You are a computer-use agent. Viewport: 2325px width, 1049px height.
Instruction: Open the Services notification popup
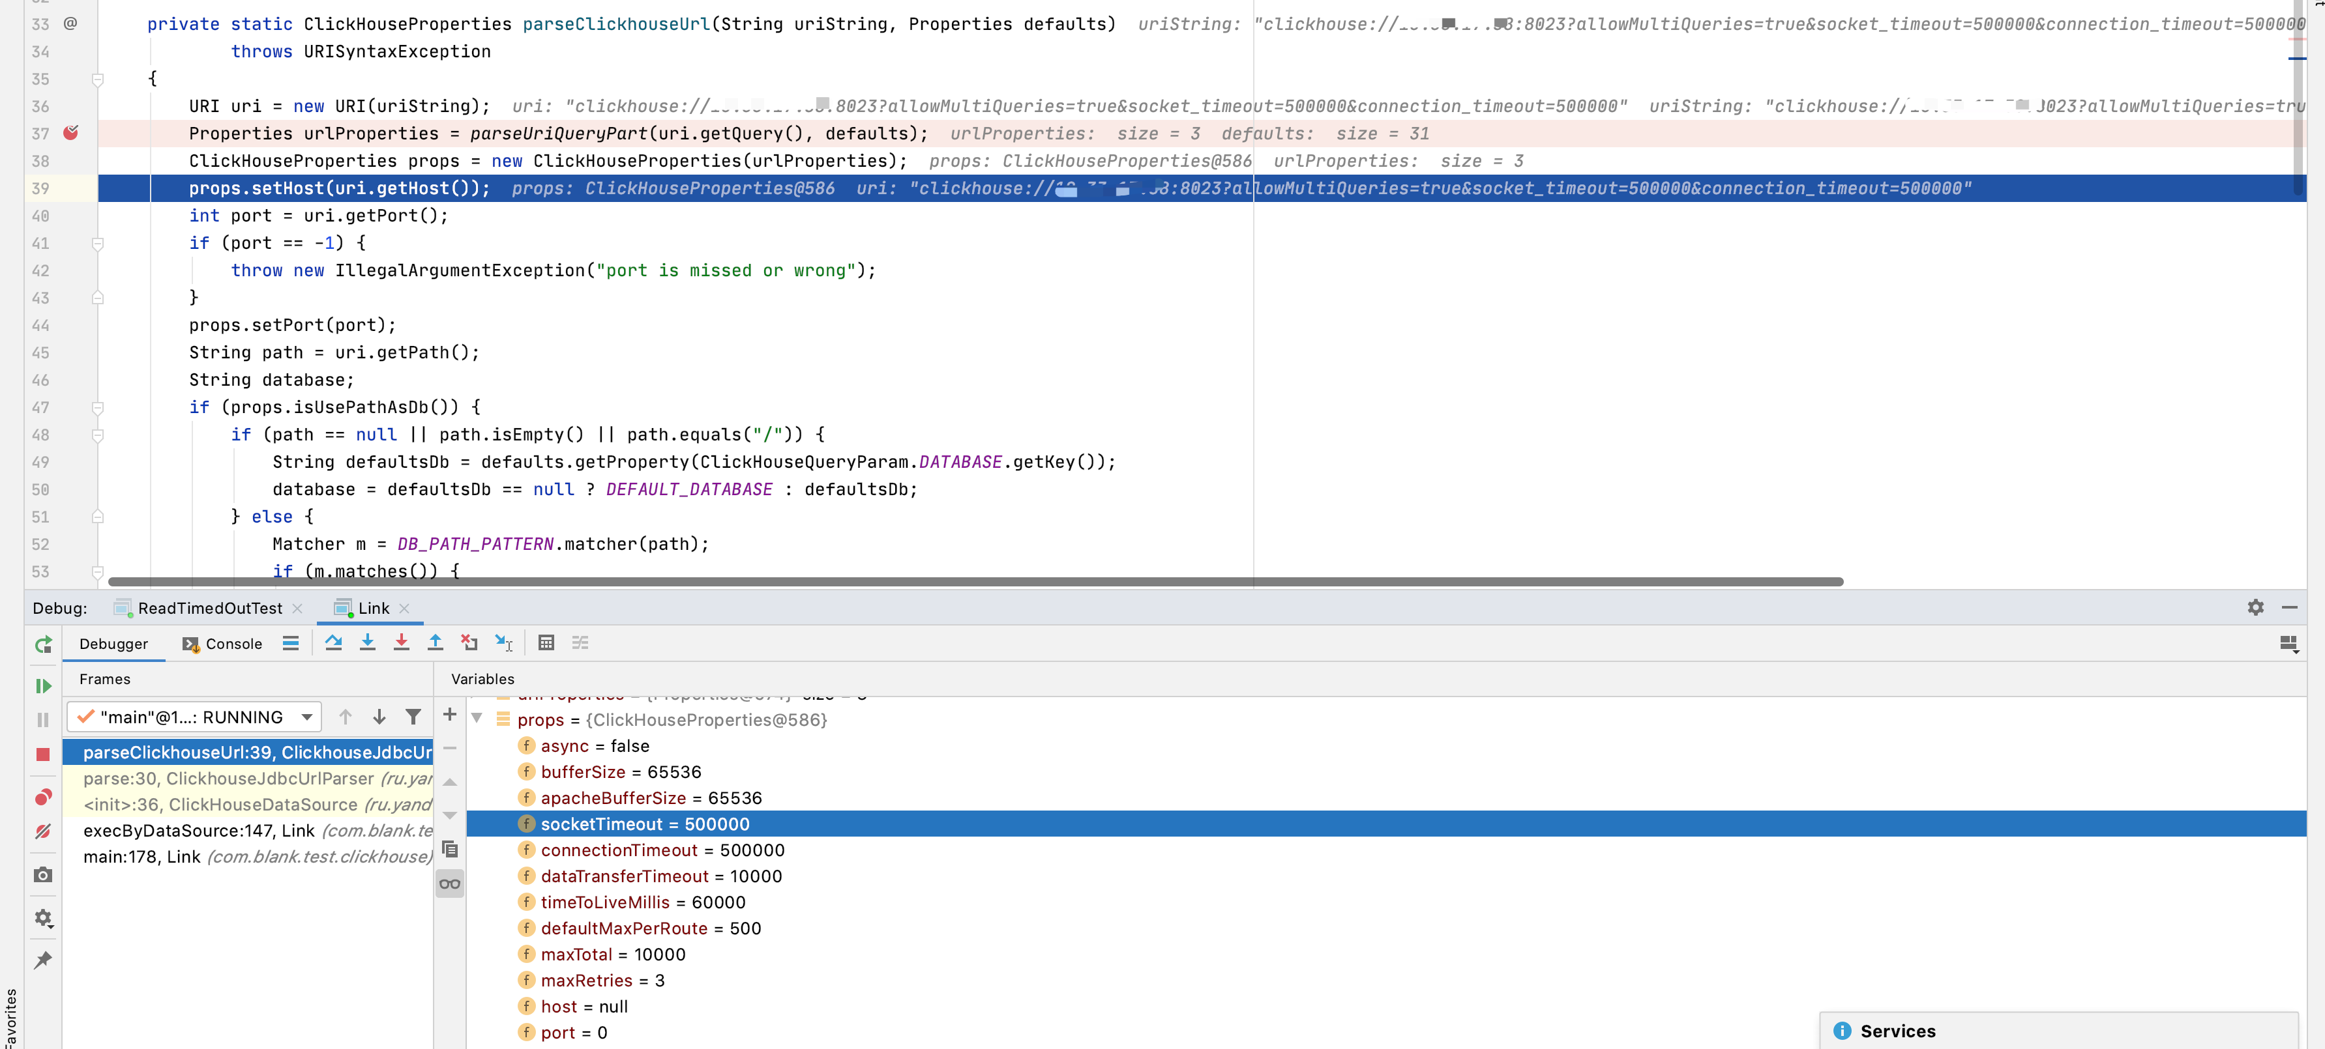pos(2059,1032)
